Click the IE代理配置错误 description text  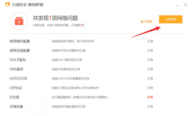[x=80, y=97]
